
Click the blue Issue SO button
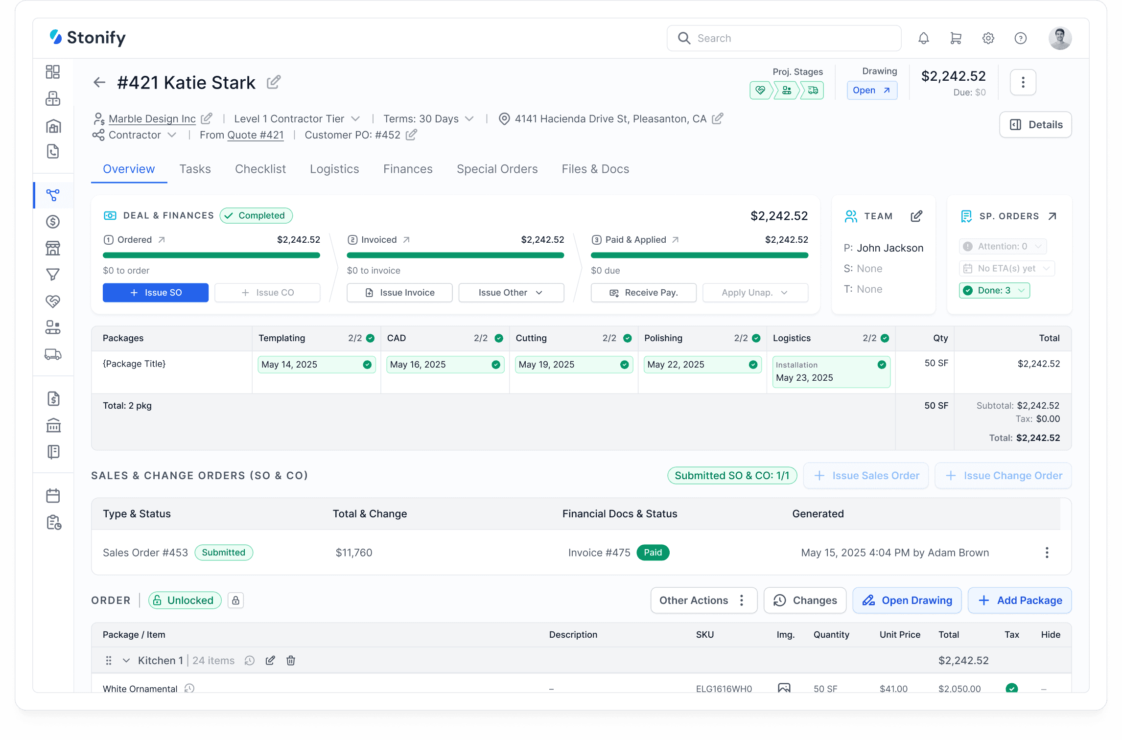156,293
